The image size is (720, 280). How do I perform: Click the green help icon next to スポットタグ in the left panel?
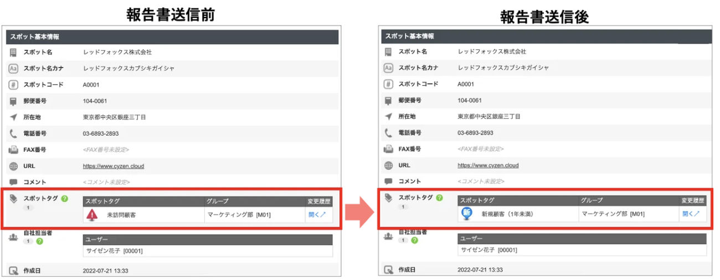click(x=65, y=199)
